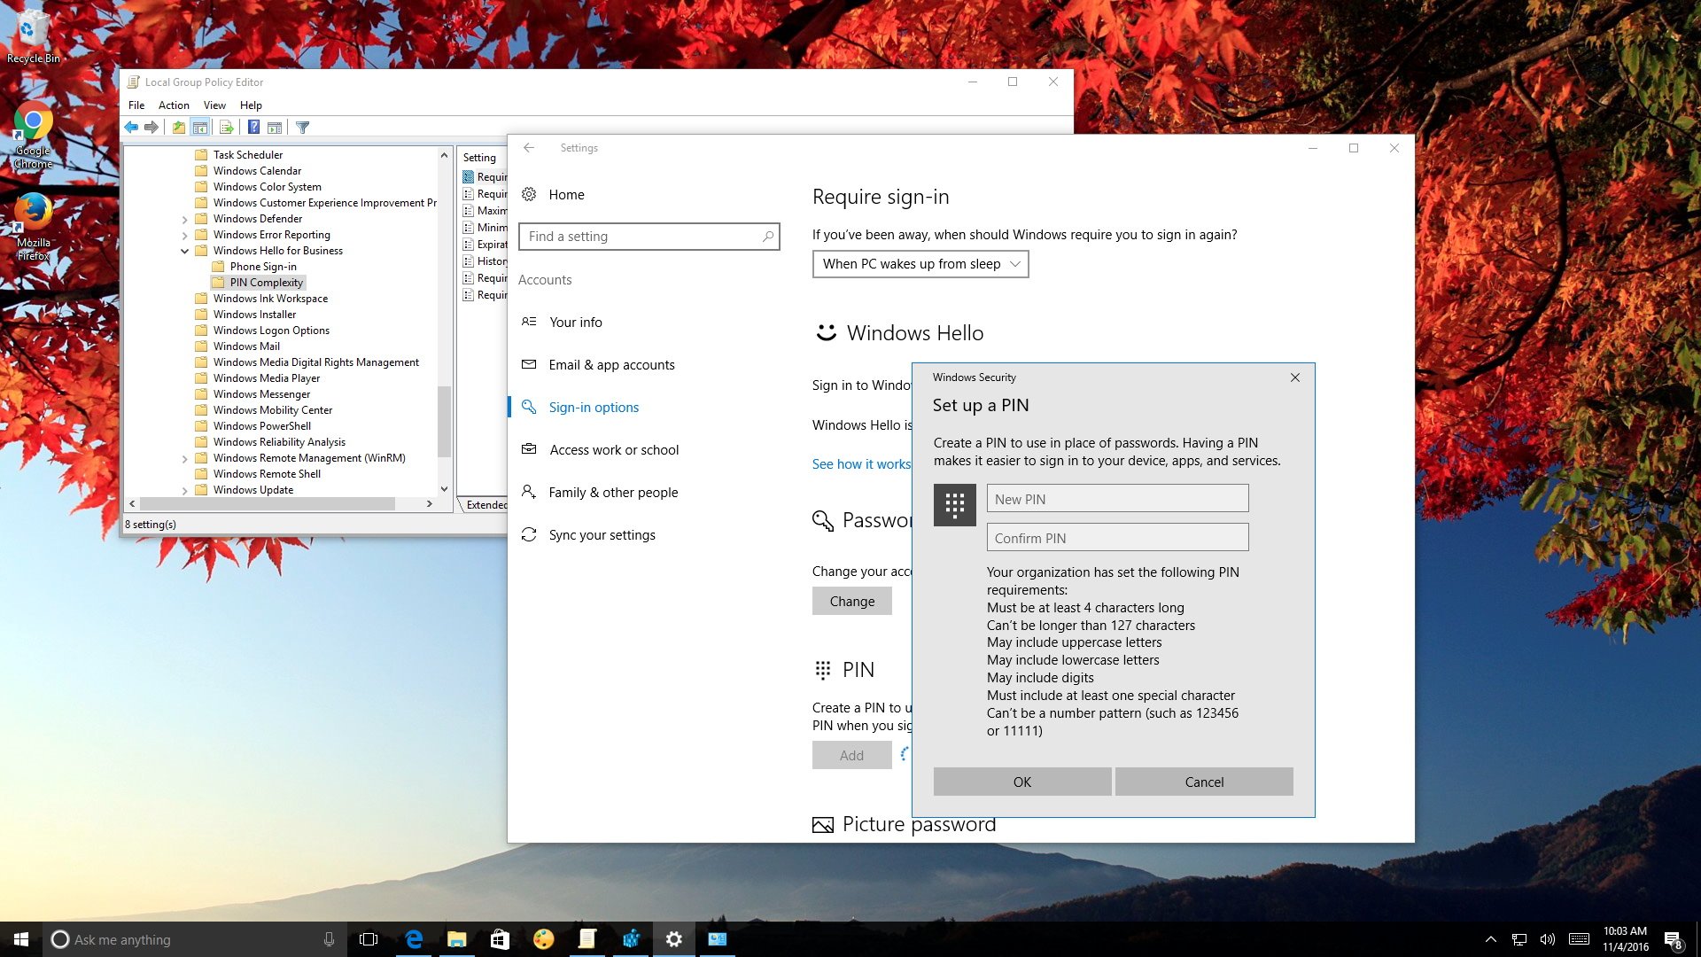
Task: Expand the Windows Remote Management WinRM node
Action: [x=183, y=457]
